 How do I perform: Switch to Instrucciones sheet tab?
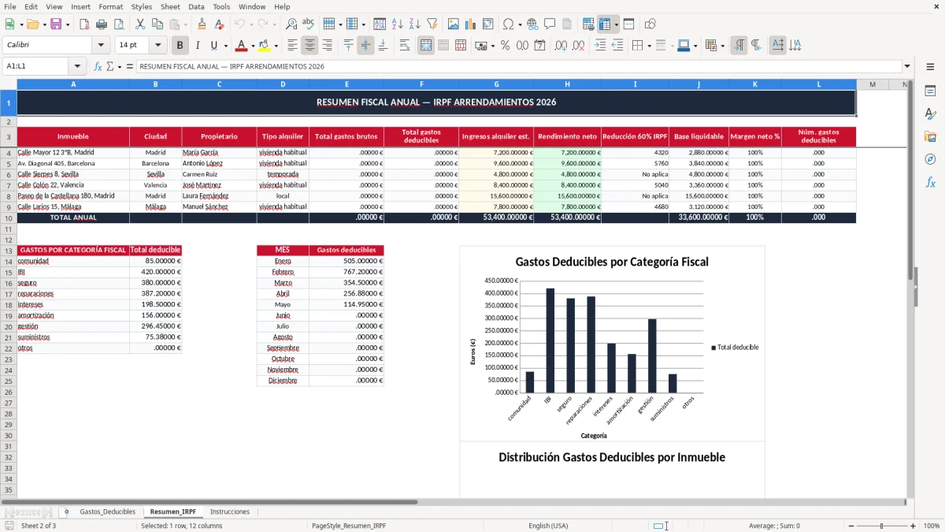230,512
